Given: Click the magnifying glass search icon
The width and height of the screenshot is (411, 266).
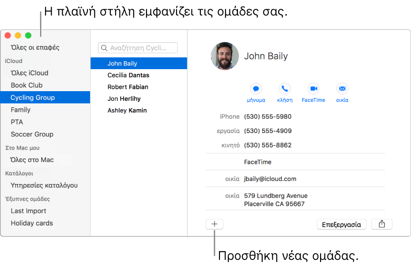Looking at the screenshot, I should coord(105,48).
